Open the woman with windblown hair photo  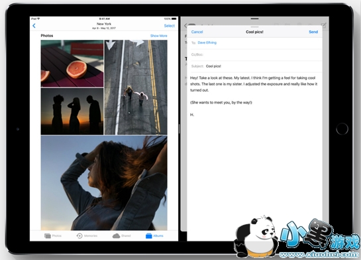pyautogui.click(x=104, y=183)
